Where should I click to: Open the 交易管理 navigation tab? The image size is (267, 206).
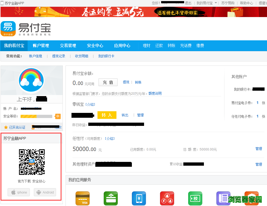pos(68,46)
